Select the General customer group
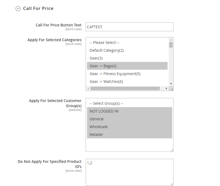This screenshot has height=186, width=220. (x=129, y=119)
